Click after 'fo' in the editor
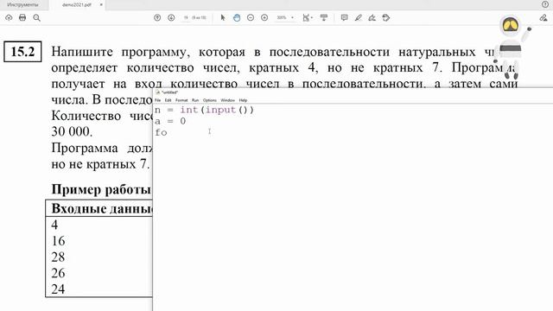553x311 pixels. pos(168,132)
